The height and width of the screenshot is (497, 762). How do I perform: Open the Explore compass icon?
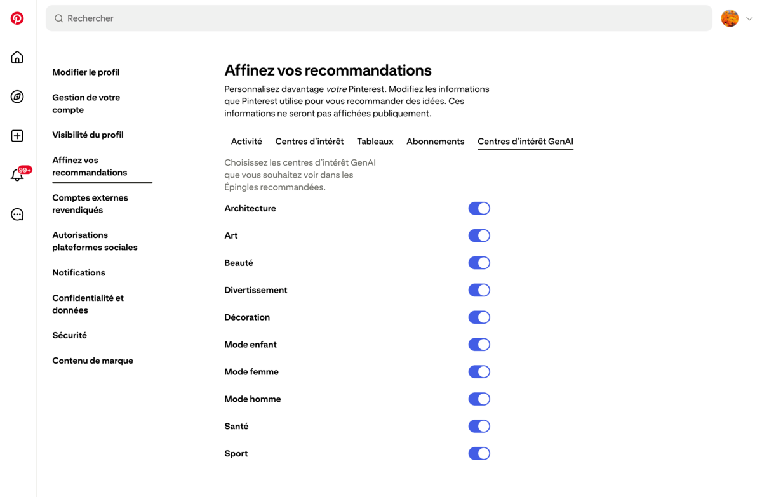pos(17,96)
